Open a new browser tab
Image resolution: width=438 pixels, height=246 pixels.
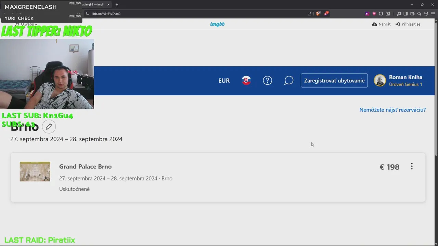[117, 4]
